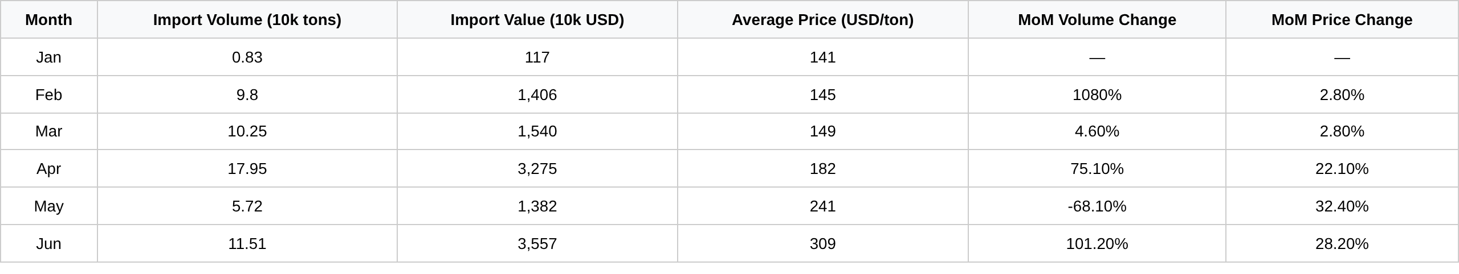Click the 75.10% volume change cell
1459x274 pixels.
pos(1097,169)
